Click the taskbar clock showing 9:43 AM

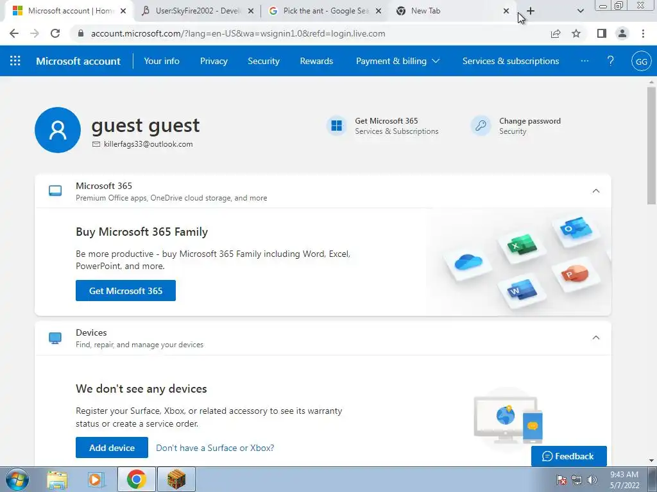tap(624, 480)
